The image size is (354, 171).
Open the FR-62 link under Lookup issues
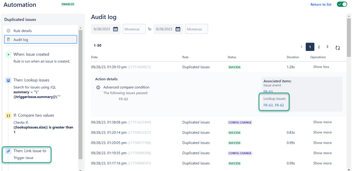(279, 105)
